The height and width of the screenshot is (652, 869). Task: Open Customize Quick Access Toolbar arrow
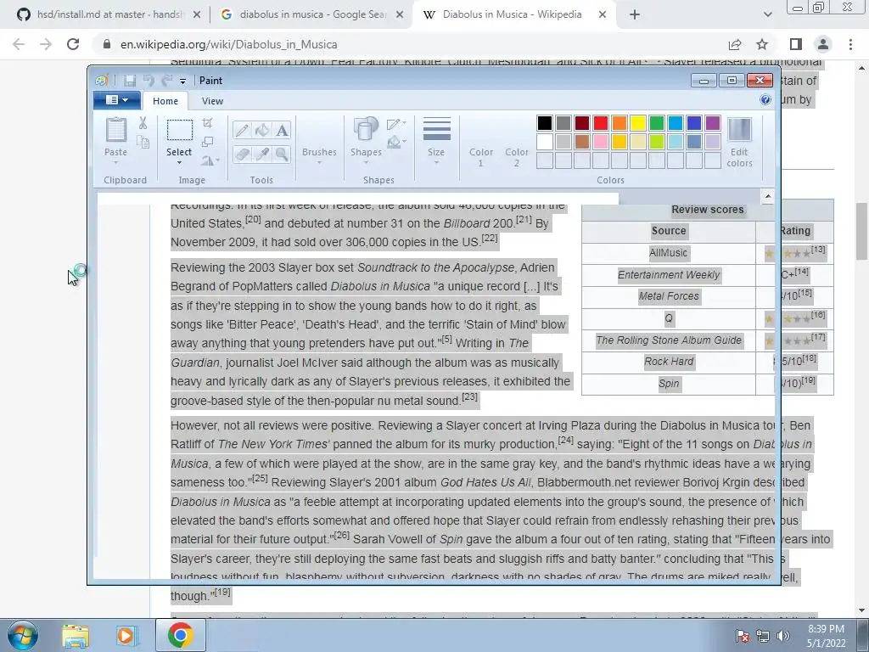pos(182,81)
